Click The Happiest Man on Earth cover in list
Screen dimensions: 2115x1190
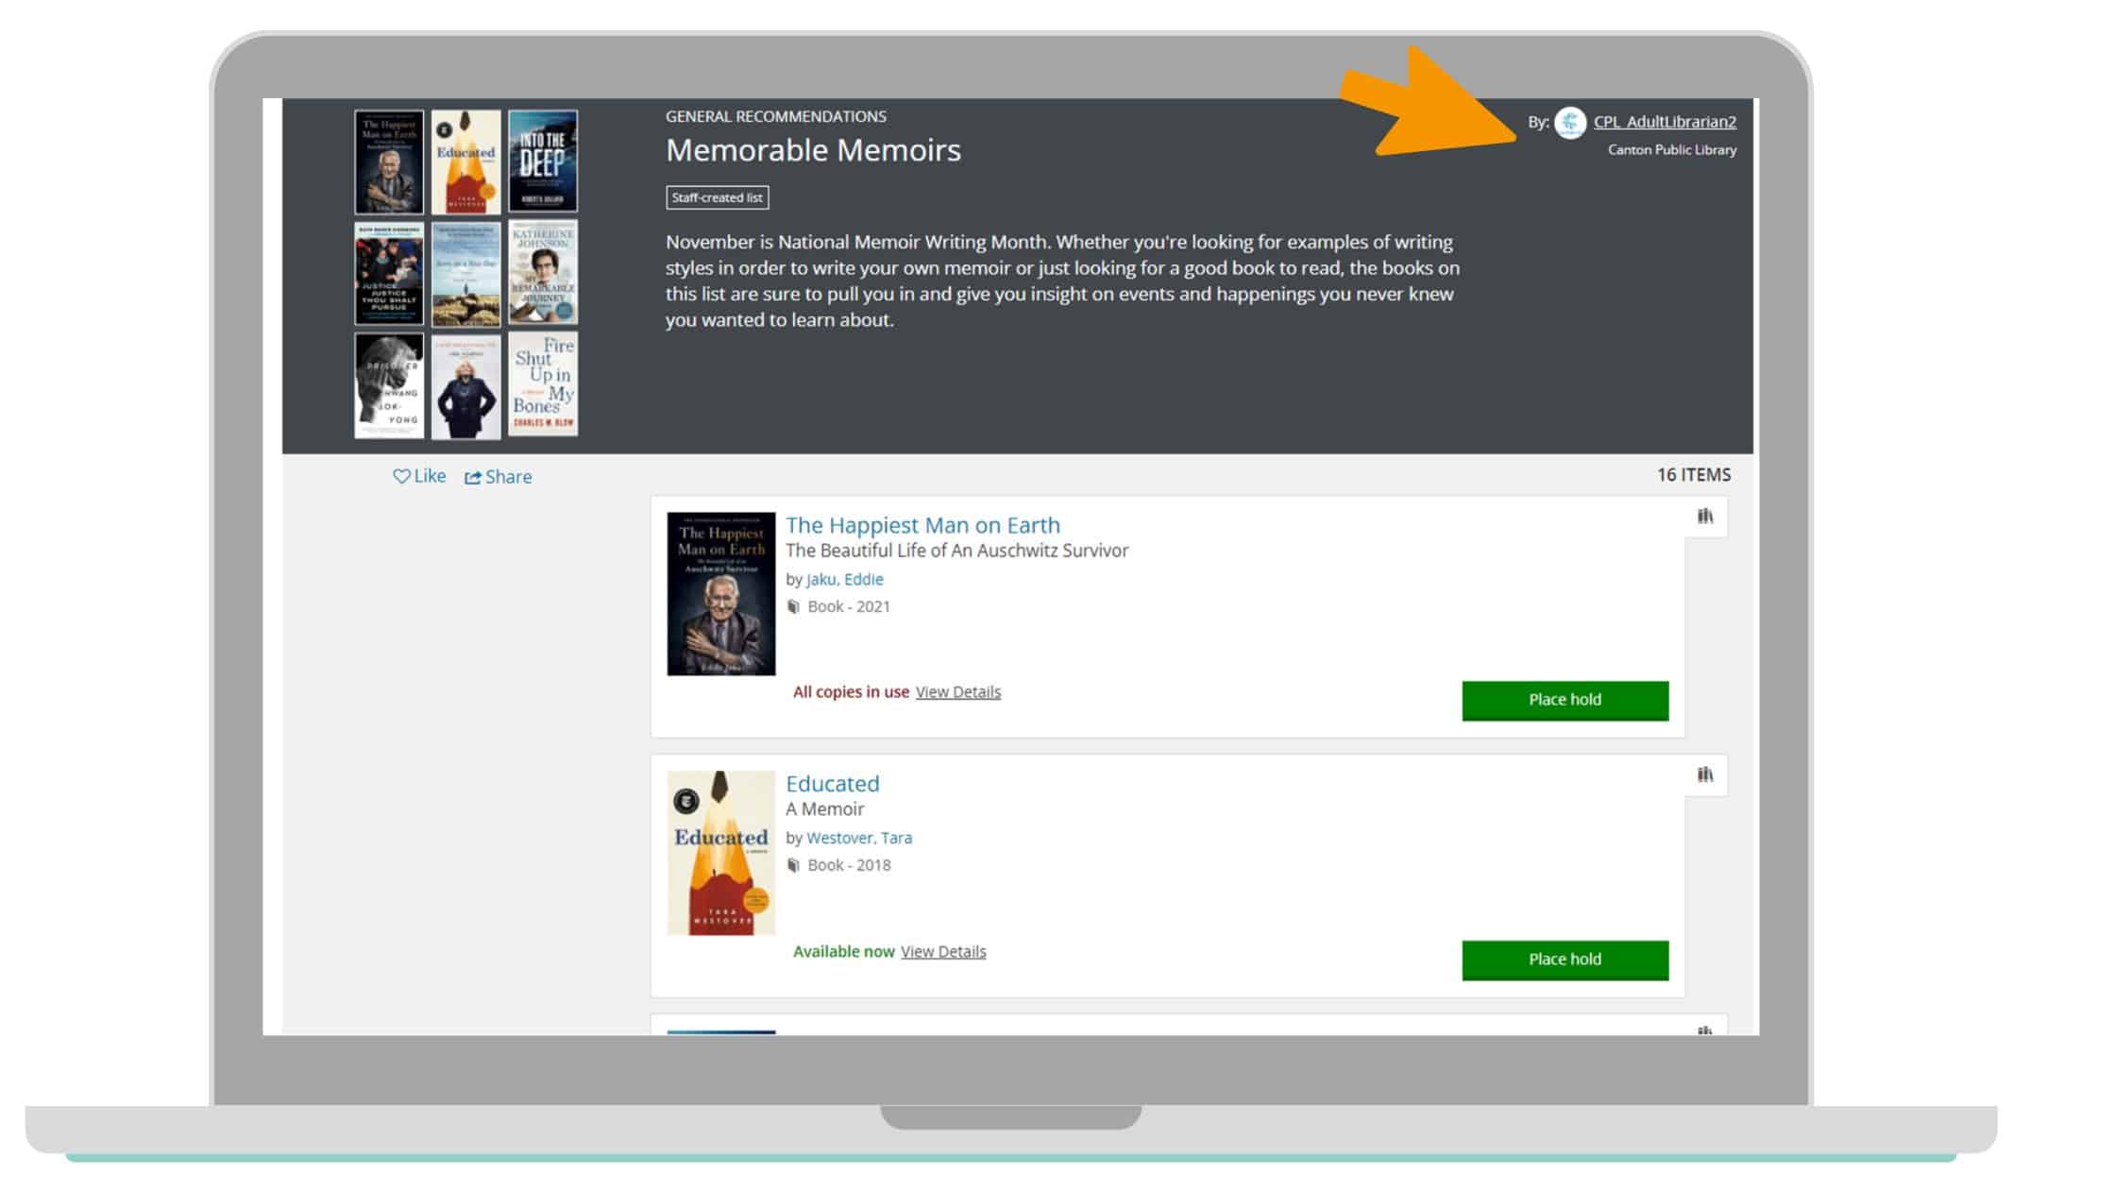(x=721, y=594)
